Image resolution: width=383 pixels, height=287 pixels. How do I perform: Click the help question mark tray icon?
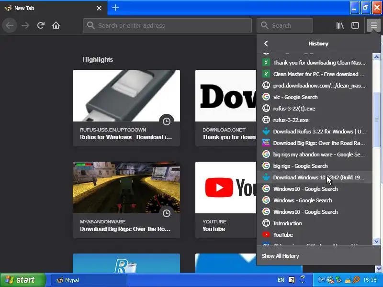point(292,280)
